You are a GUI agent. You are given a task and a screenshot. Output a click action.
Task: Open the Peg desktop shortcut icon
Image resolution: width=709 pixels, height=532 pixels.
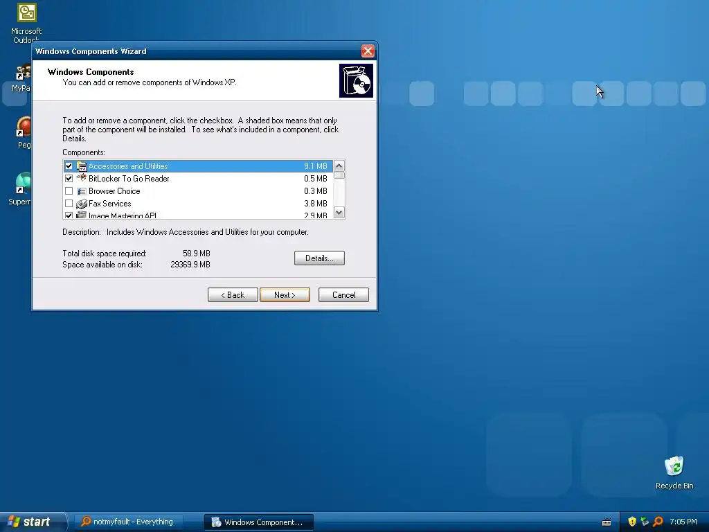[x=24, y=127]
